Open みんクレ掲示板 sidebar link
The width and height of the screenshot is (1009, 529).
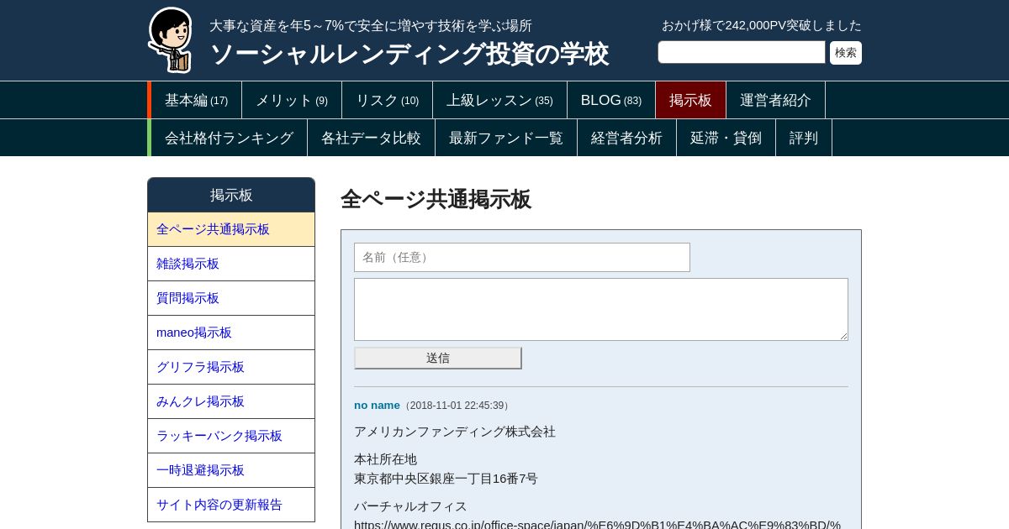coord(231,401)
